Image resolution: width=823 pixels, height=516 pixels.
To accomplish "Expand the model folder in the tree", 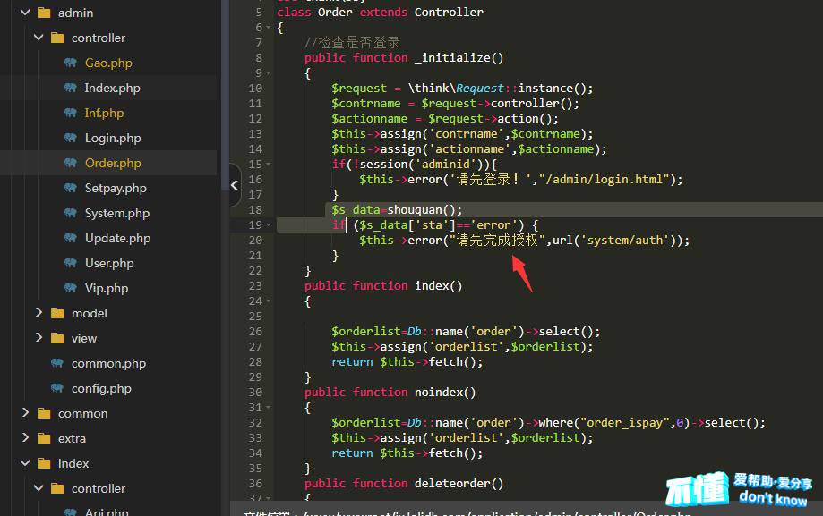I will coord(39,314).
